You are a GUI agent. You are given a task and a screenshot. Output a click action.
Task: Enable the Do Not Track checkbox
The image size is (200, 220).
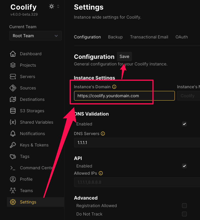[184, 214]
